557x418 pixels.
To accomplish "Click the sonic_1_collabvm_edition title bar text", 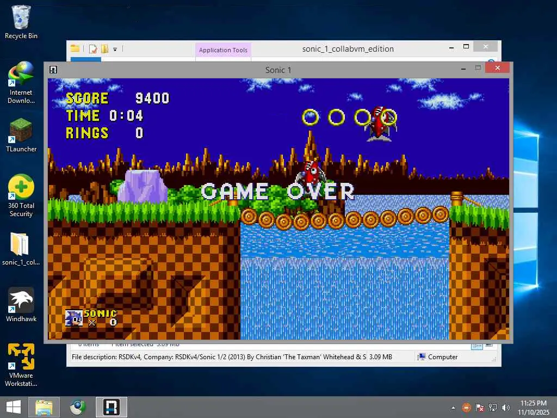I will (348, 48).
